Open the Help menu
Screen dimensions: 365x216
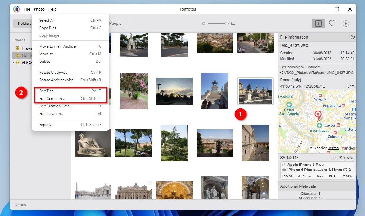[x=52, y=9]
